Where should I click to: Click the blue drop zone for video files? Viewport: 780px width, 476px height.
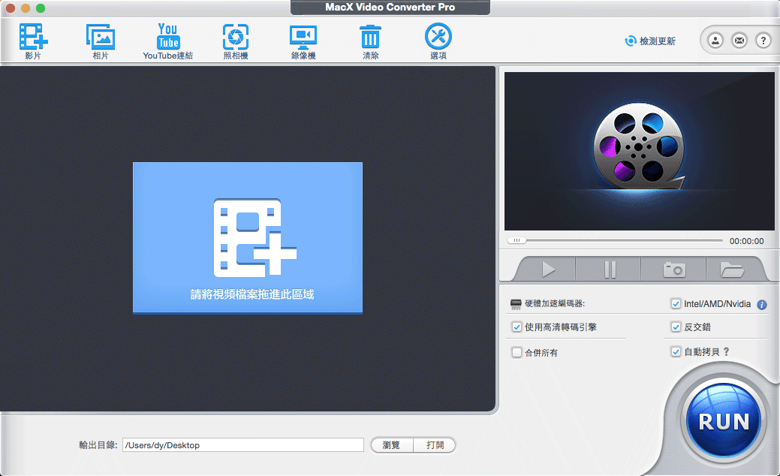pyautogui.click(x=247, y=238)
